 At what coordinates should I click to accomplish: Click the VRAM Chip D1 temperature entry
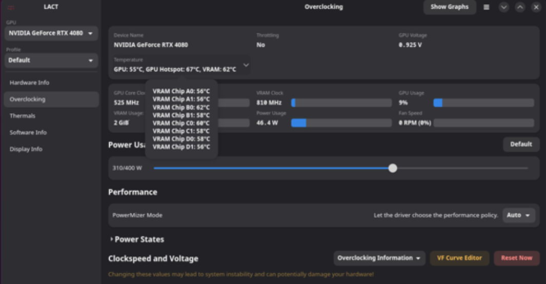pos(181,147)
